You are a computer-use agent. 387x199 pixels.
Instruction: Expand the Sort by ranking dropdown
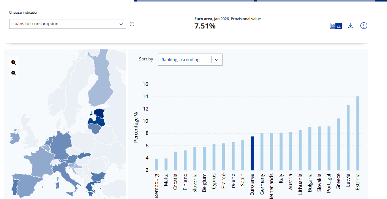pyautogui.click(x=190, y=60)
